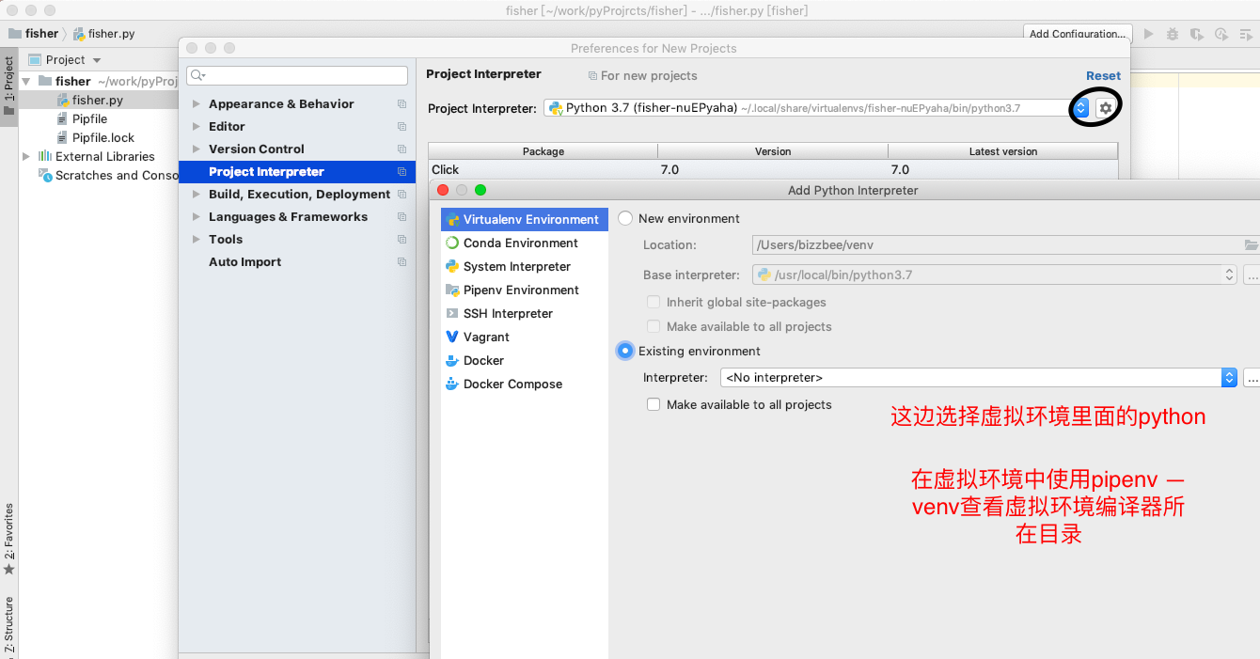Click Add Configuration... button
The height and width of the screenshot is (659, 1260).
[x=1077, y=34]
